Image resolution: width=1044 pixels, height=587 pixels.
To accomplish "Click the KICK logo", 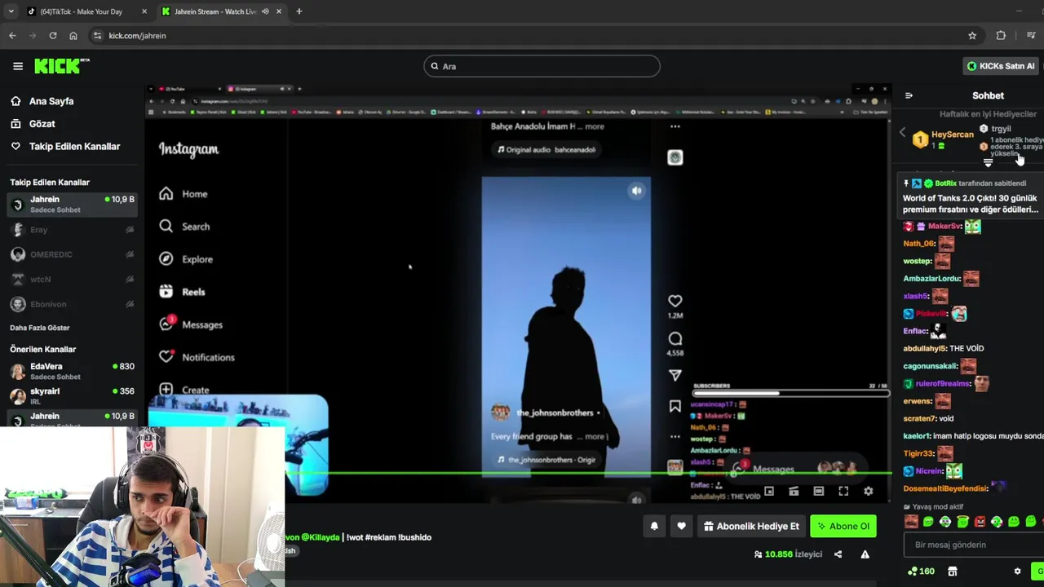I will (x=61, y=66).
